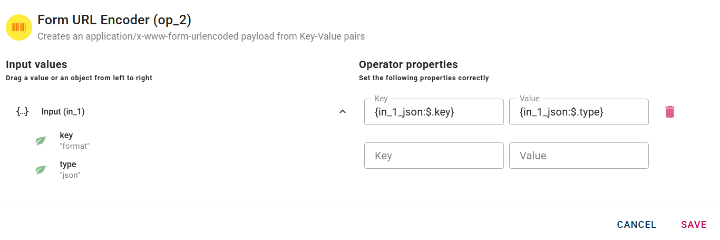
Task: Click the leaf icon beside the type value
Action: 41,170
